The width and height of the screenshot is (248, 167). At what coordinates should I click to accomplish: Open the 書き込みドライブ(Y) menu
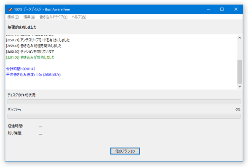[x=53, y=17]
